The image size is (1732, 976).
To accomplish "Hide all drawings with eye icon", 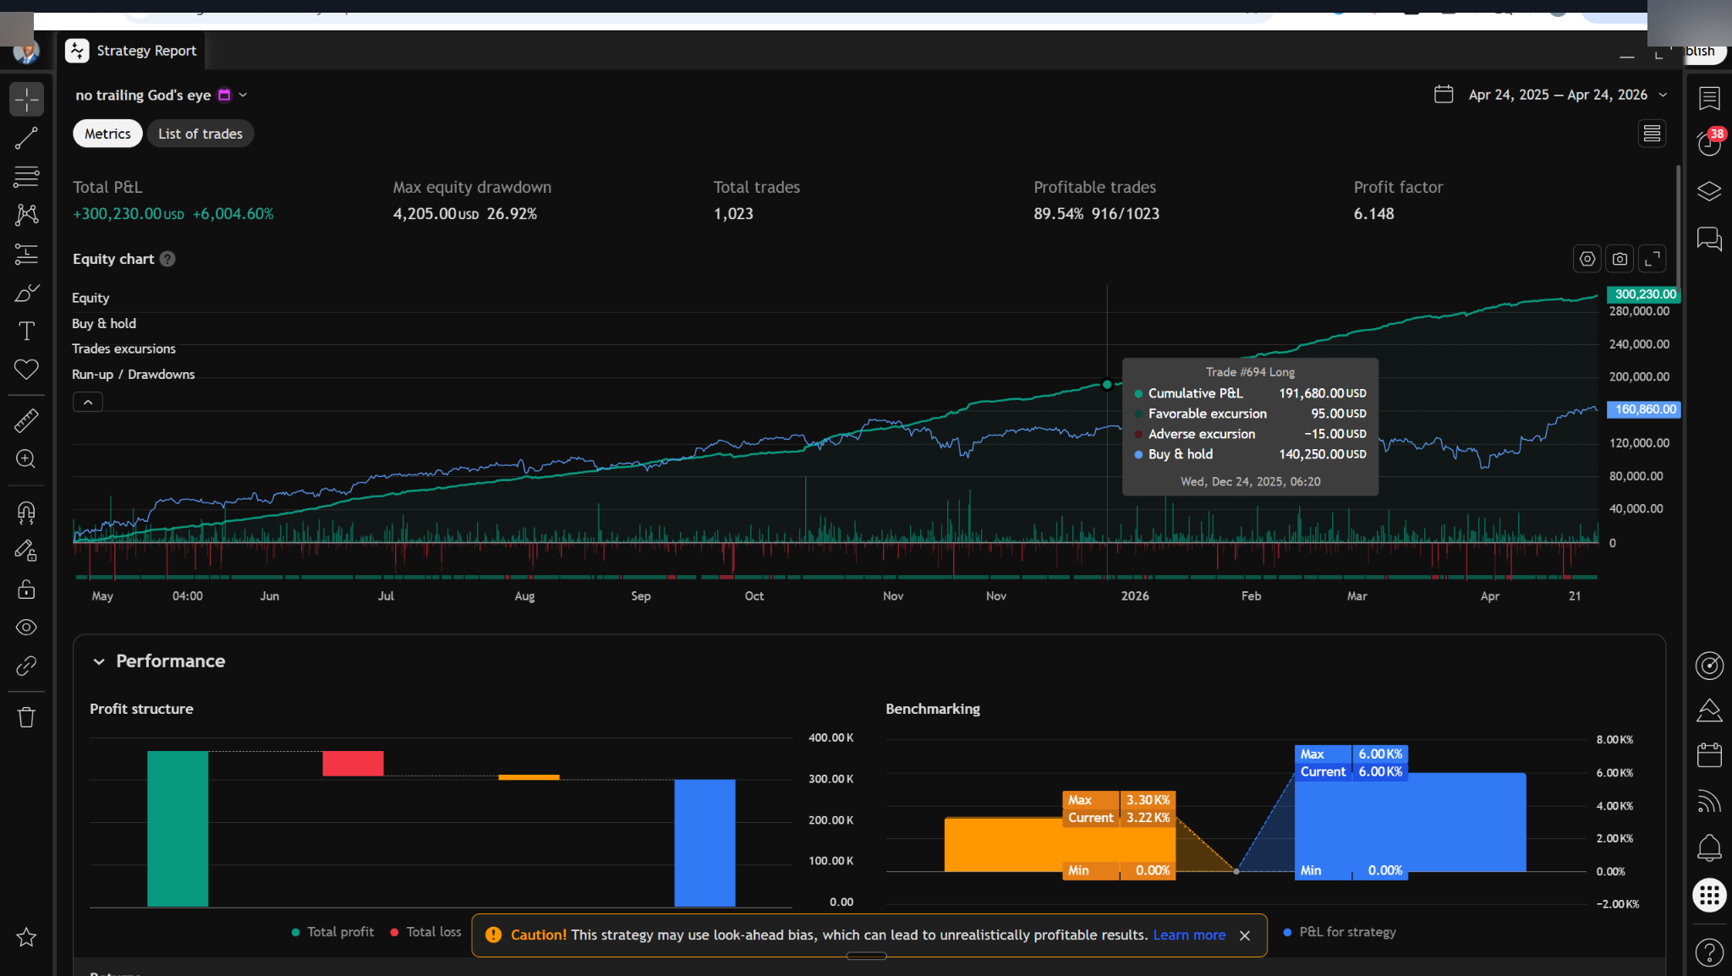I will tap(26, 628).
